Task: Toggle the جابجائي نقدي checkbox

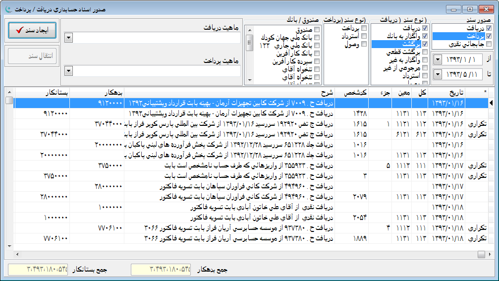Action: tap(489, 44)
